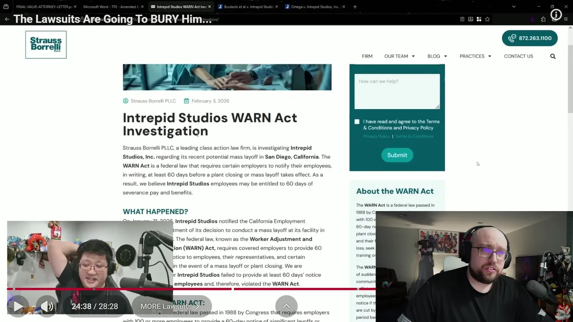Switch to Burdecki et al v. Intrepid tab
Image resolution: width=573 pixels, height=322 pixels.
[x=248, y=7]
